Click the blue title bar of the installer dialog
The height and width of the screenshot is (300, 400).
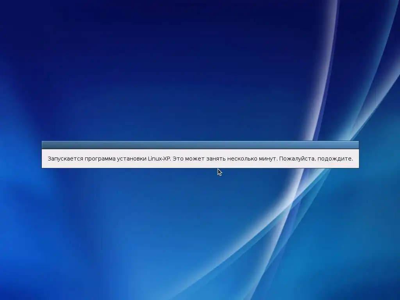coord(200,145)
